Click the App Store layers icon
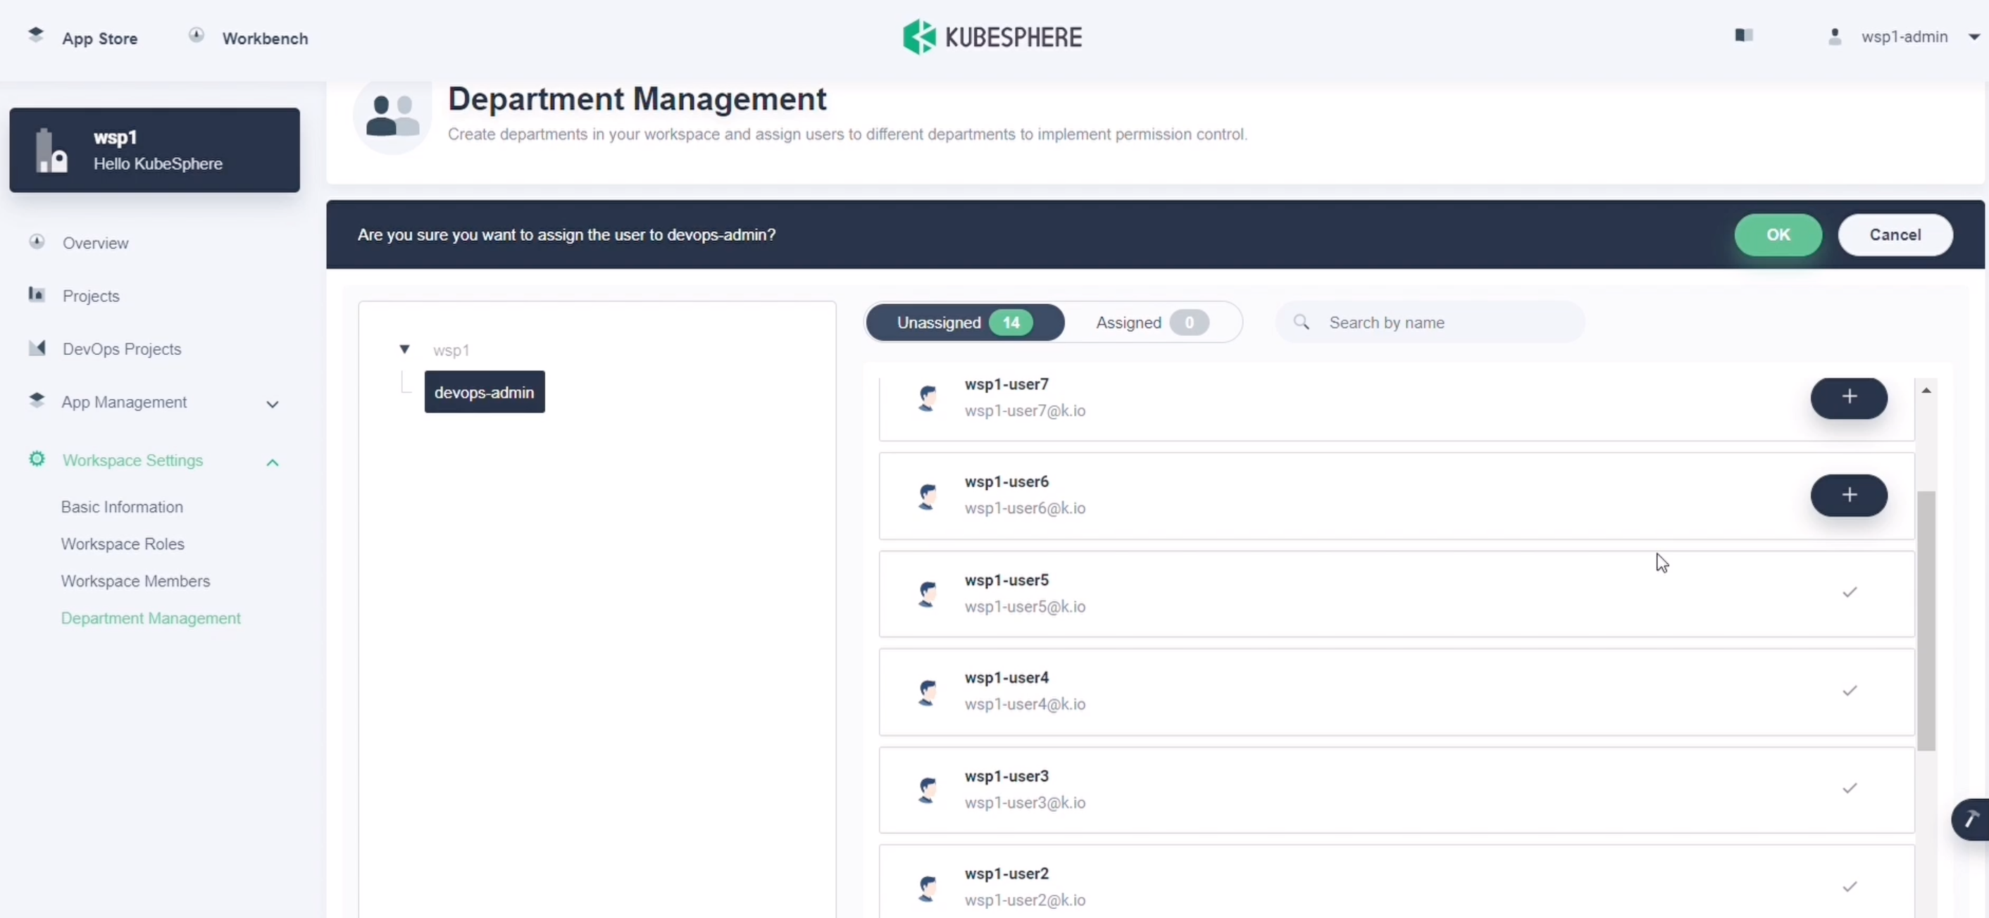Screen dimensions: 1989x918 35,34
